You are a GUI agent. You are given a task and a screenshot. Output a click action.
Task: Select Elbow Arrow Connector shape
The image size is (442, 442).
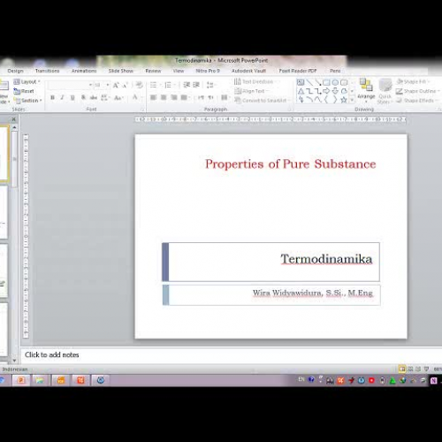[x=318, y=91]
